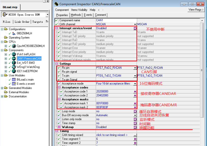Click the IEE1:IntEEPROM component icon
This screenshot has width=207, height=146.
(x=14, y=71)
